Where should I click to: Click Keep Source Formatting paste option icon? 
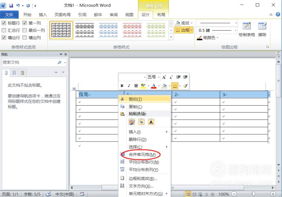pyautogui.click(x=132, y=122)
